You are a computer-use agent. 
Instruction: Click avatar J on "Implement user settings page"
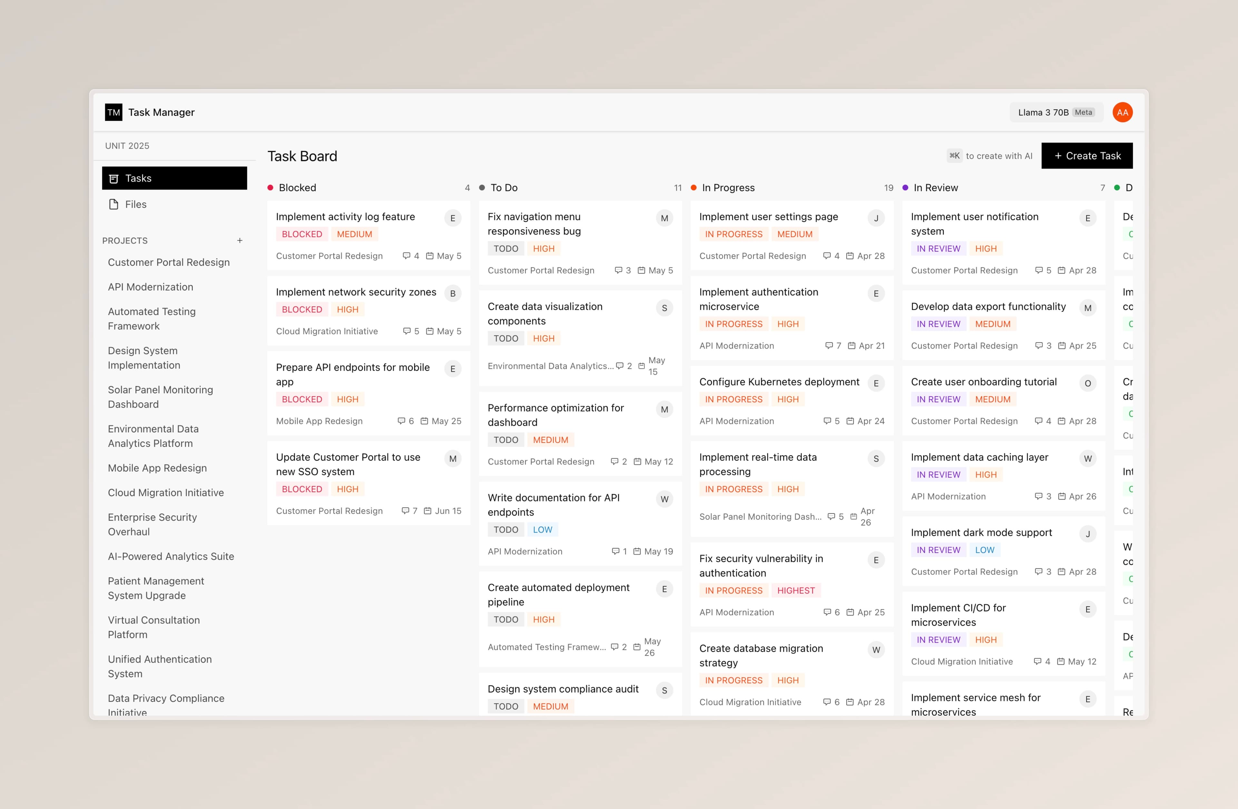coord(876,218)
